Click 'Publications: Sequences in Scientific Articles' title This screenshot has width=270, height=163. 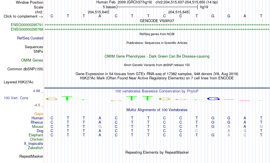click(x=157, y=43)
